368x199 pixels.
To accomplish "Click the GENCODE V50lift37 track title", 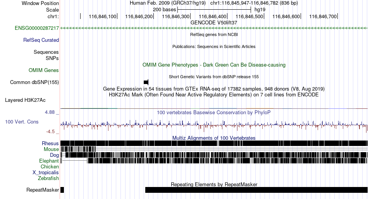I will (214, 23).
